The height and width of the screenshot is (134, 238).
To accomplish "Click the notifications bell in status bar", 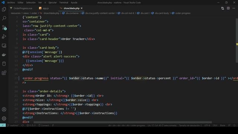I will click(x=235, y=125).
